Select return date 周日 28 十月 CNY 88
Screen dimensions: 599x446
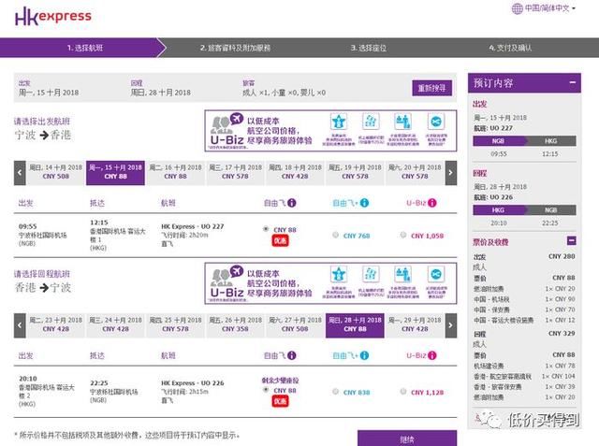[x=355, y=325]
